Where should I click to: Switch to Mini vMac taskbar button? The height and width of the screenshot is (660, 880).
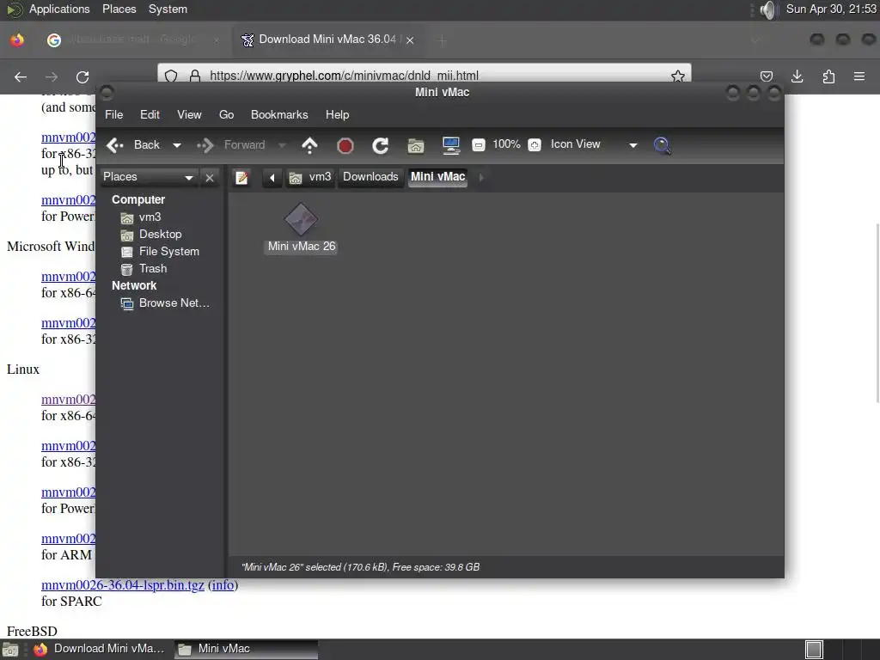tap(246, 650)
